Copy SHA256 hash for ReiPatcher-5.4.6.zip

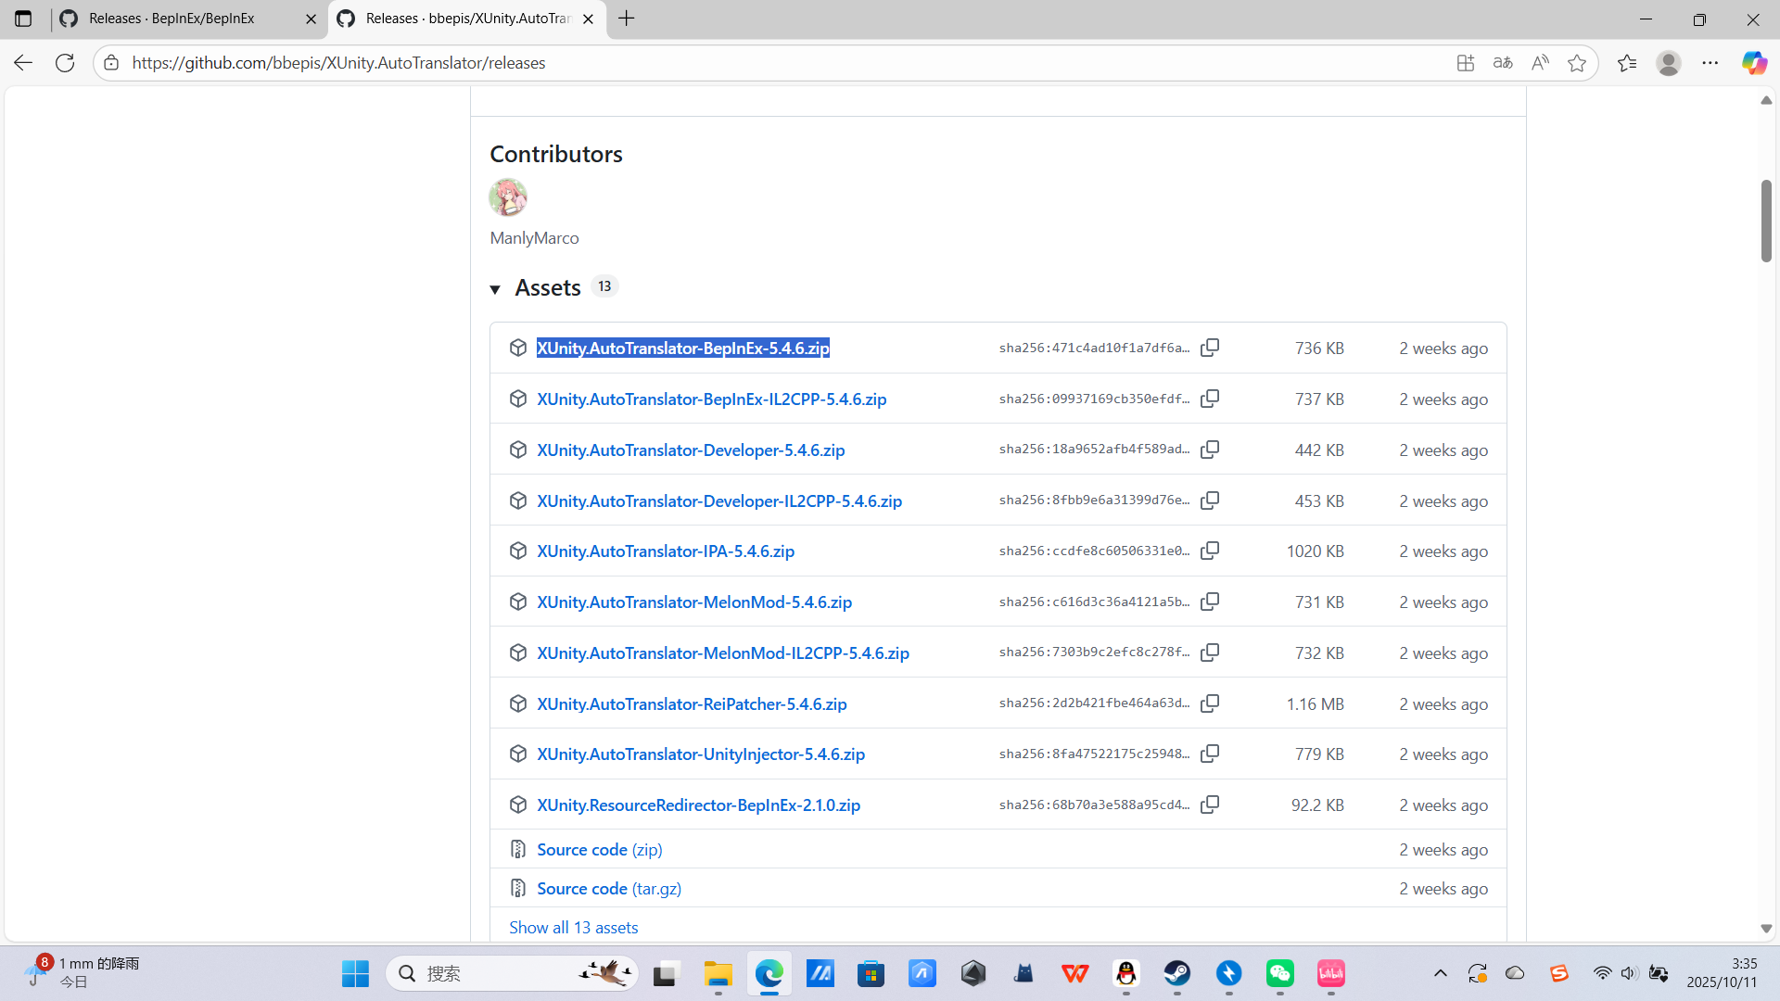pos(1210,703)
